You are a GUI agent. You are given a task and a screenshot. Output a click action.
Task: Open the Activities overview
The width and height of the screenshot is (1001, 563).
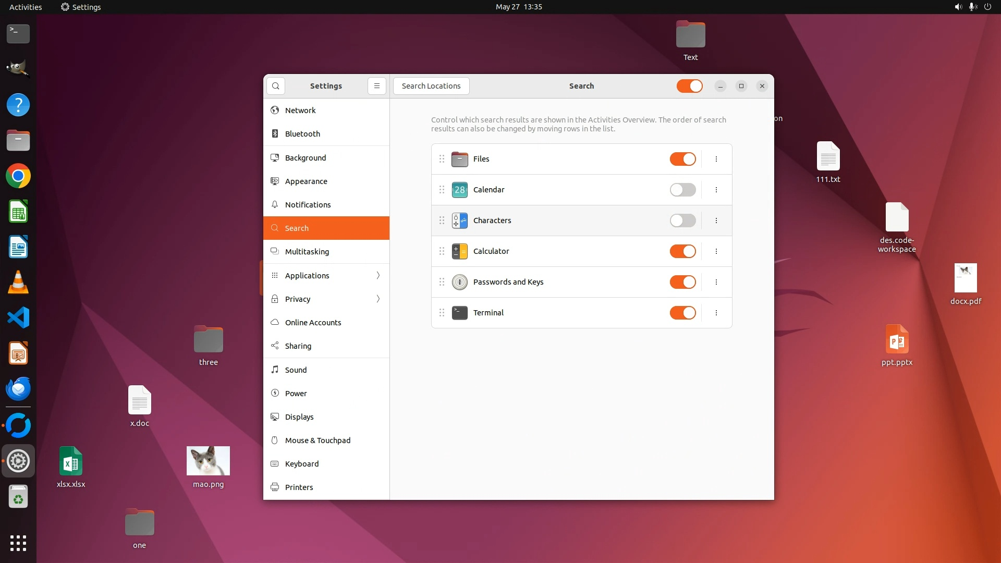coord(26,7)
